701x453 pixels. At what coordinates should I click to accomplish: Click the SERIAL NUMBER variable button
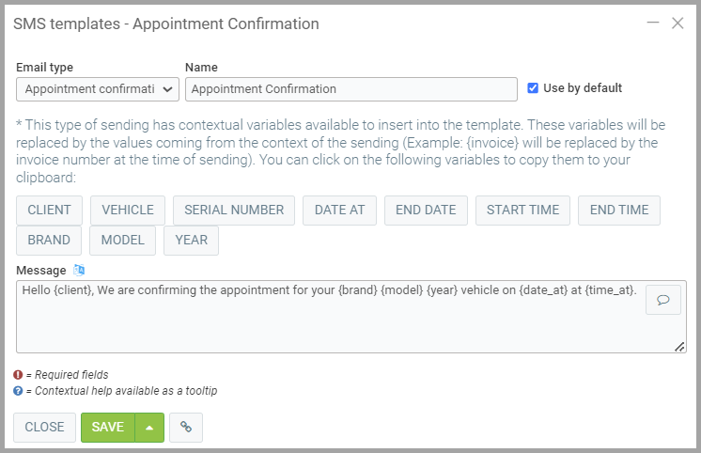234,211
